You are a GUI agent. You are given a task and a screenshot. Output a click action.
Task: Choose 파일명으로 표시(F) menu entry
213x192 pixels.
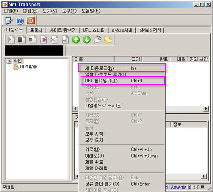tap(122, 106)
